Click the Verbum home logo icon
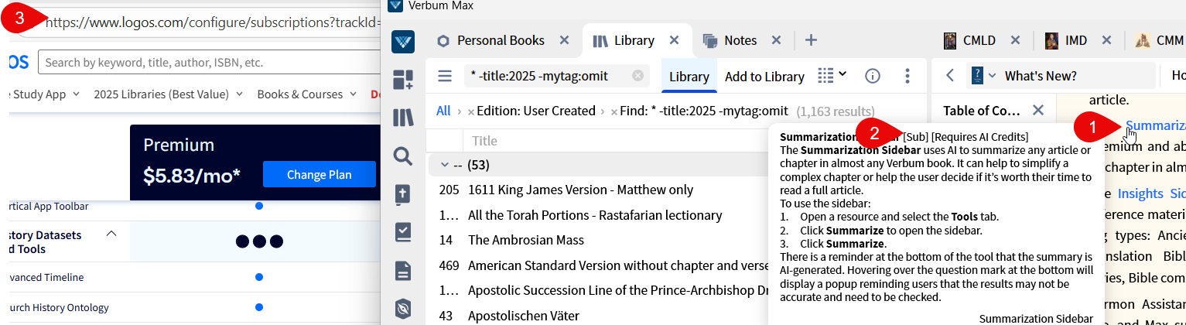 (402, 41)
